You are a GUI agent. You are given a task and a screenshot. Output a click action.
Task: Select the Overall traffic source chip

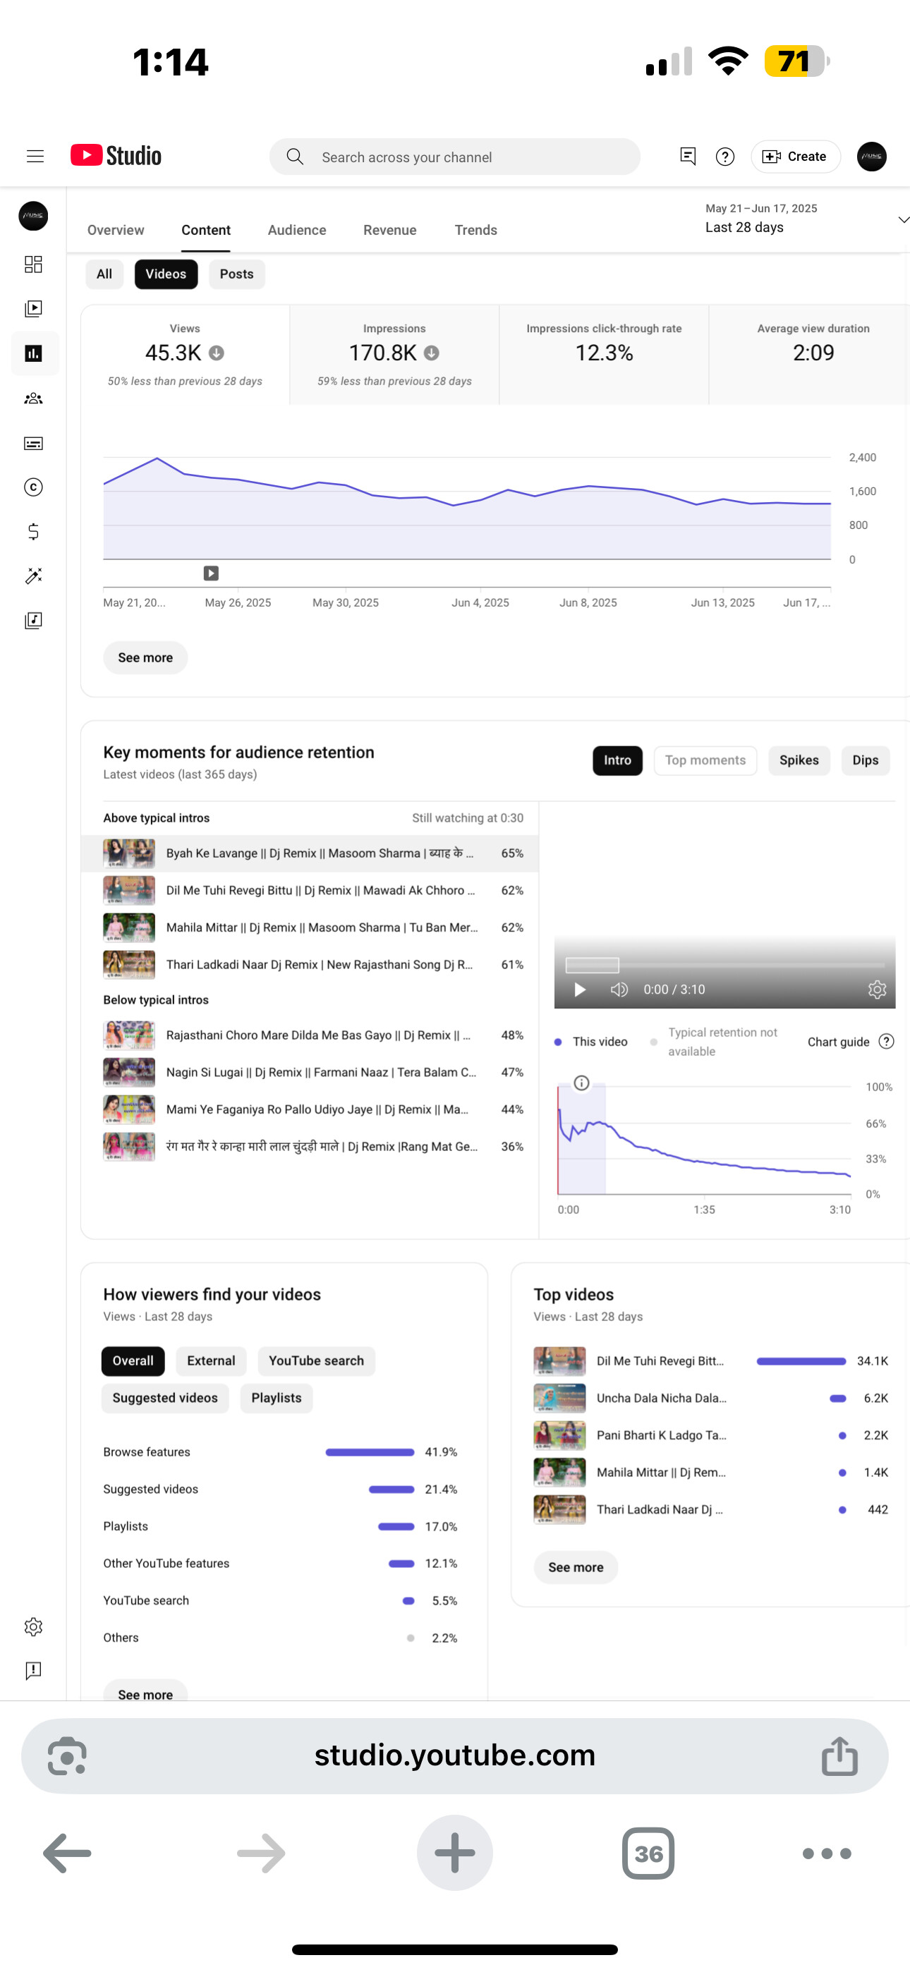pos(133,1361)
